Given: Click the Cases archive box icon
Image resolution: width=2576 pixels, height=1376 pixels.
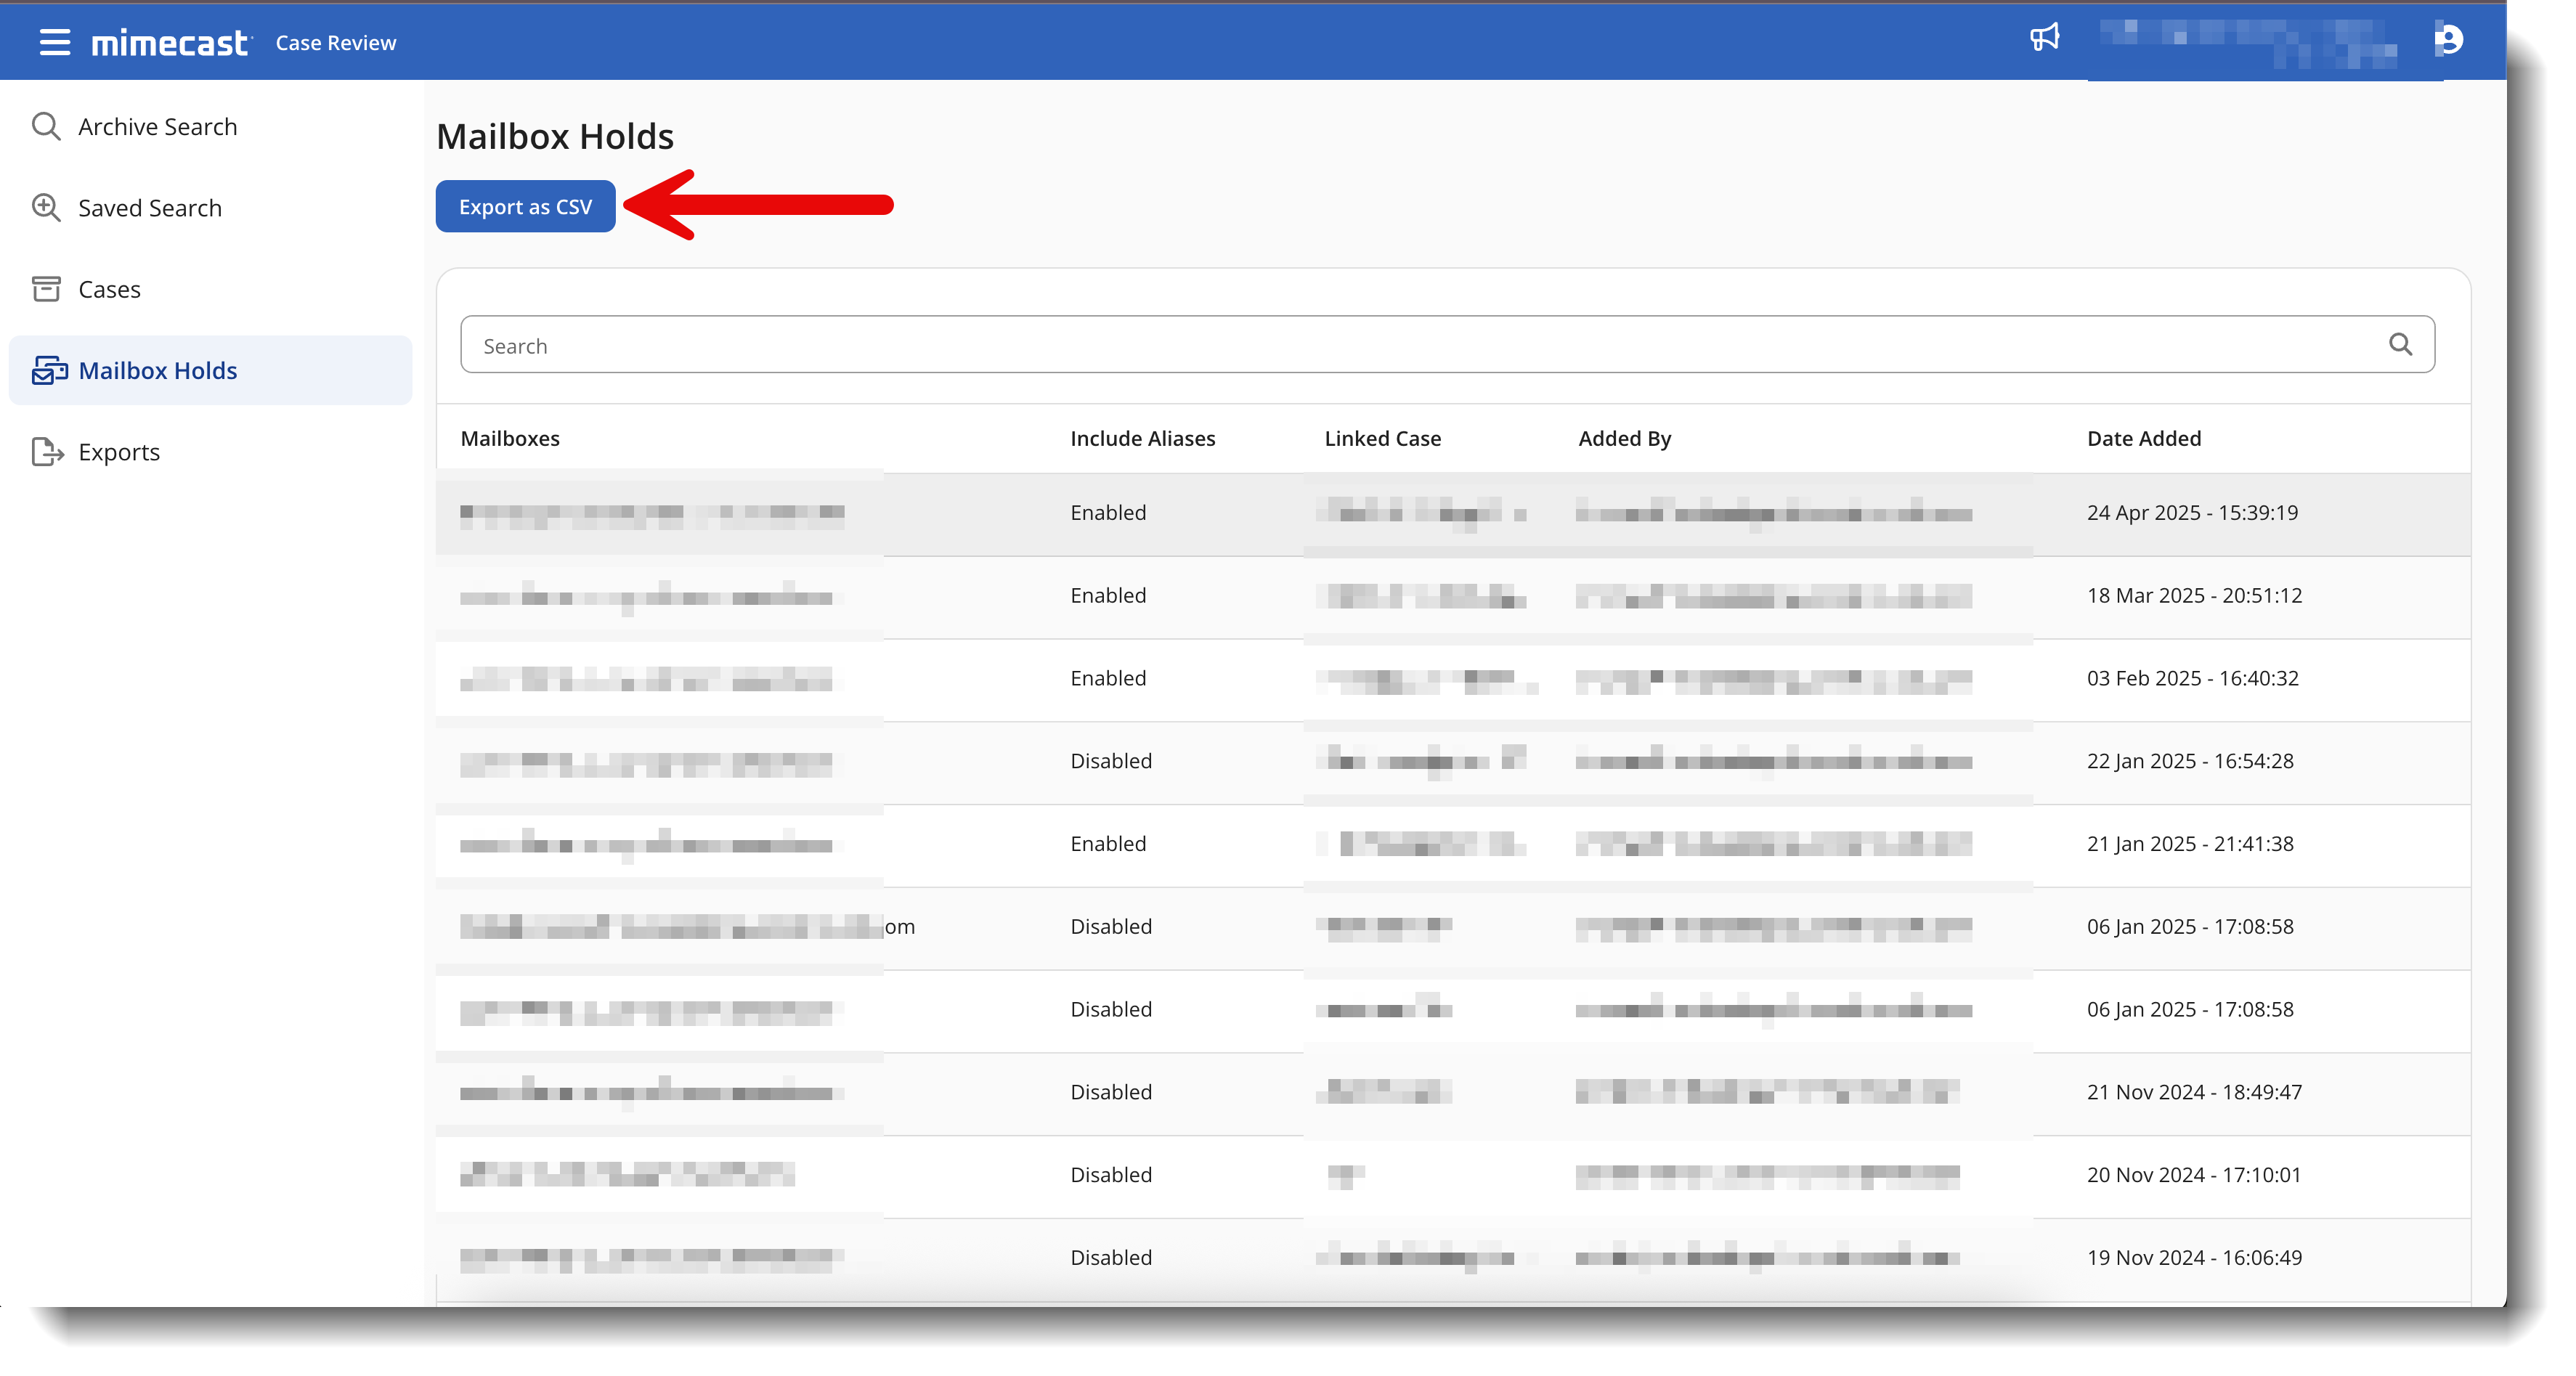Looking at the screenshot, I should 46,289.
